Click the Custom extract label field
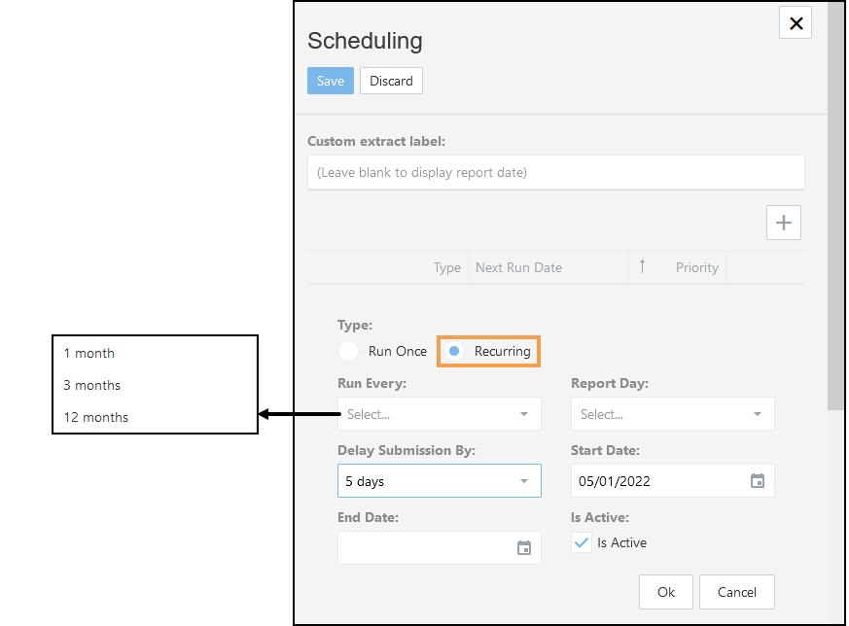 point(555,173)
